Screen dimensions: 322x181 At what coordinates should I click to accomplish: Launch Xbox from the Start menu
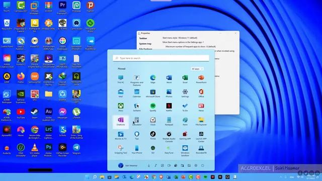coord(121,107)
